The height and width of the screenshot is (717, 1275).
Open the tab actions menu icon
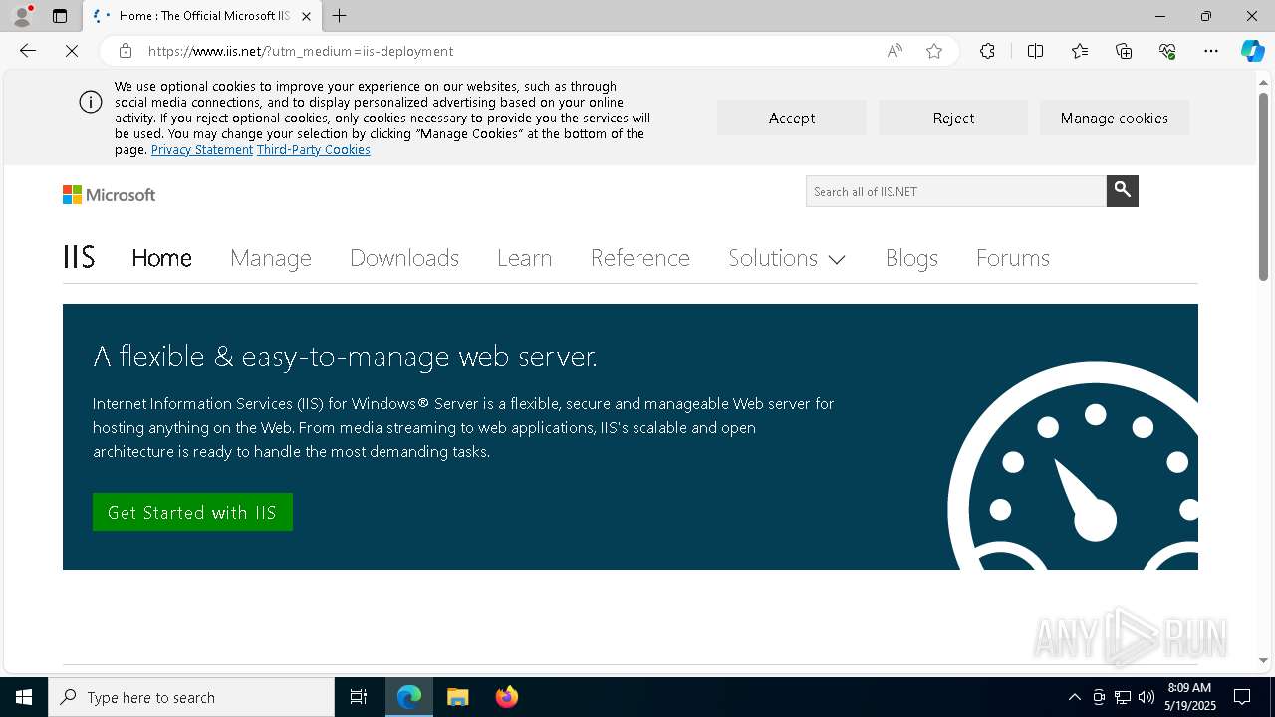[x=60, y=16]
